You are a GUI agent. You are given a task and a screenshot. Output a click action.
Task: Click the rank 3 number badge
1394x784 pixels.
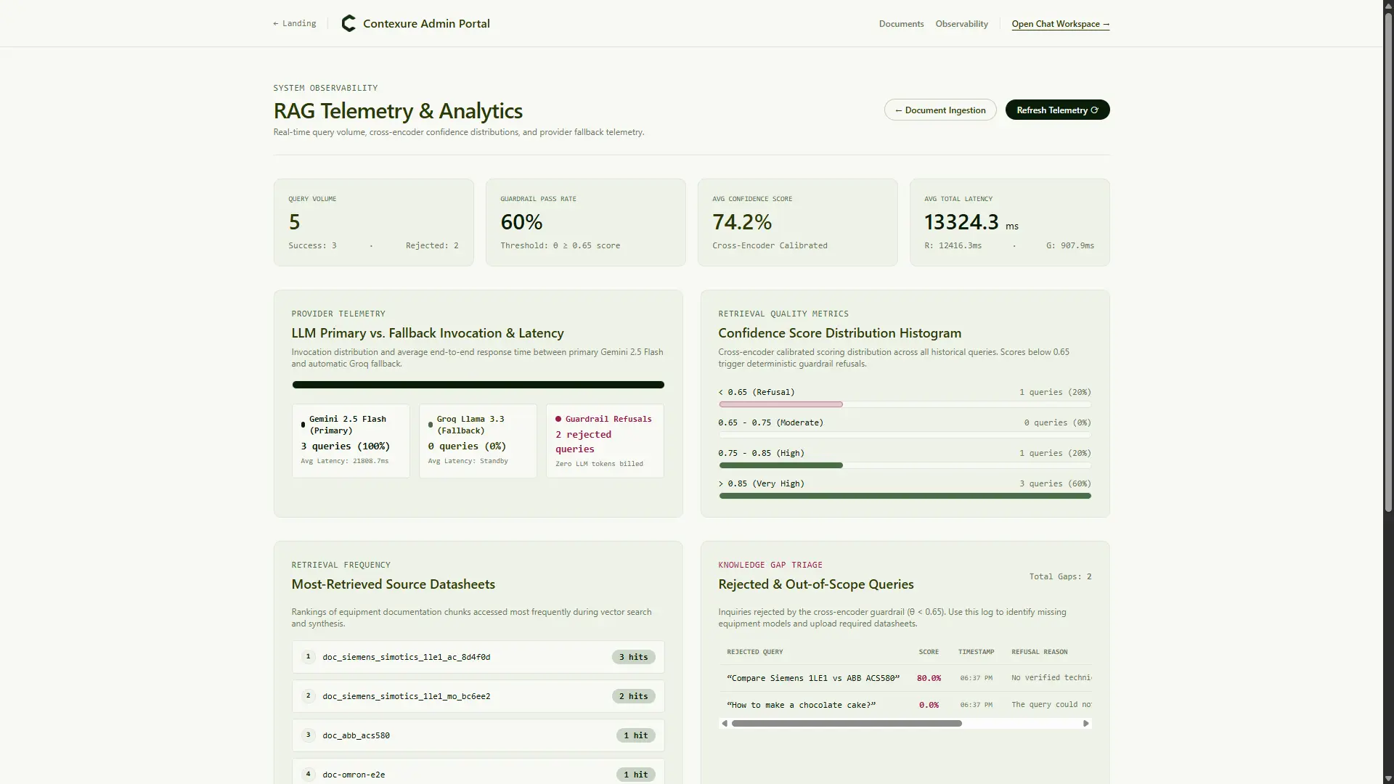(x=308, y=735)
